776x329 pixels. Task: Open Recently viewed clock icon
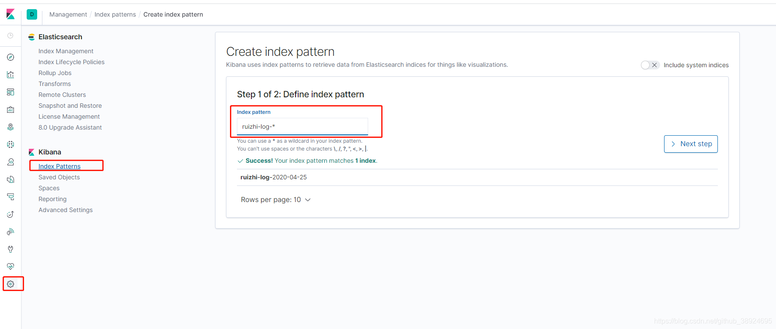pyautogui.click(x=10, y=36)
